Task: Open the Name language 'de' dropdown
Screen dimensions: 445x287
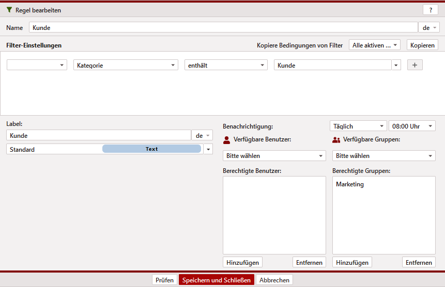Action: (x=429, y=27)
